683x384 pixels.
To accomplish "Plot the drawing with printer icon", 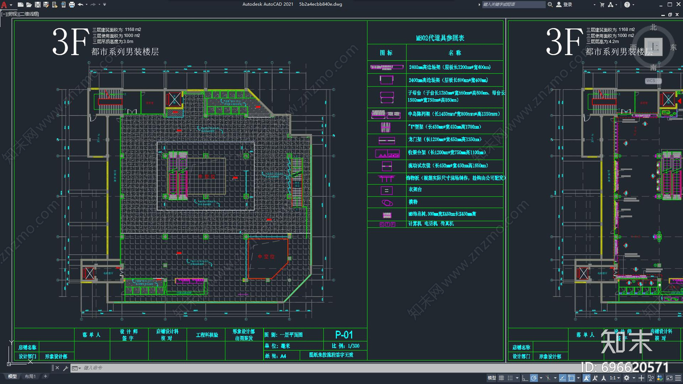I will click(x=72, y=4).
